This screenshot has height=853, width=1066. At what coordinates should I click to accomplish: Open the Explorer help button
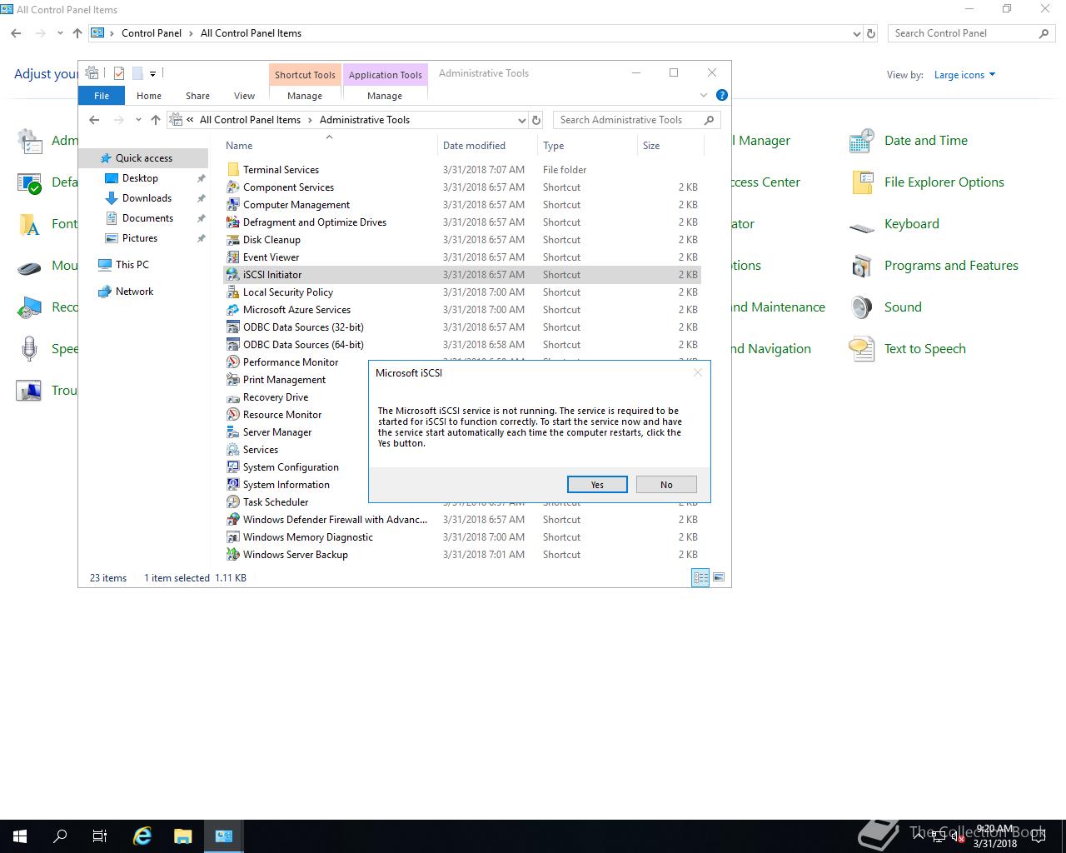click(722, 95)
